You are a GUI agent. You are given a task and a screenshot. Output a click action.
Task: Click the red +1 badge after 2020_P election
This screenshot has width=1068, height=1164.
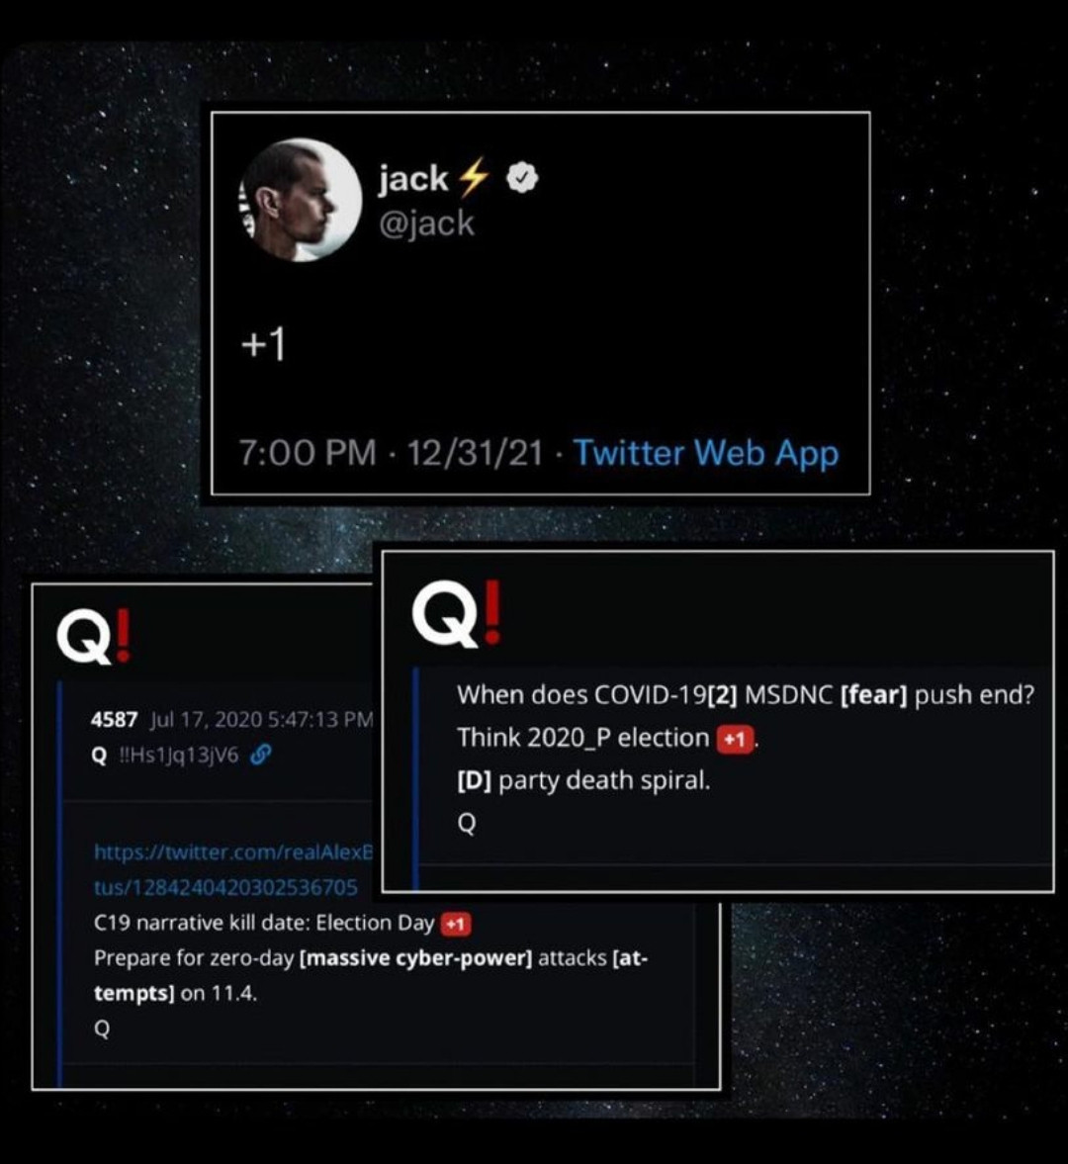[735, 740]
